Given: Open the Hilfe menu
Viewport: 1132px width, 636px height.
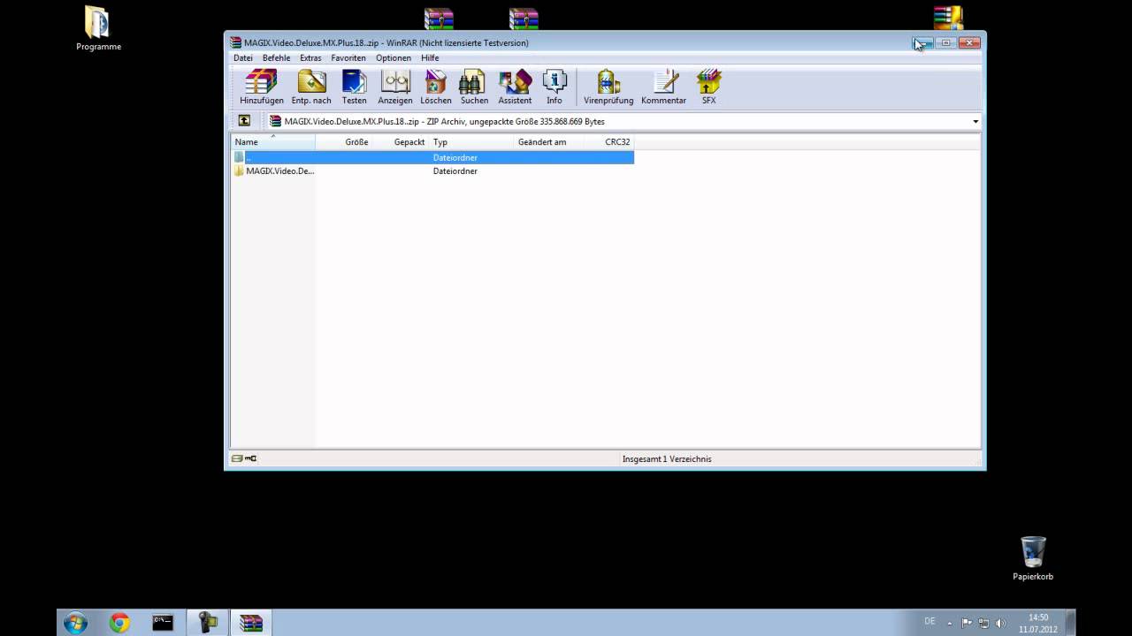Looking at the screenshot, I should (430, 57).
